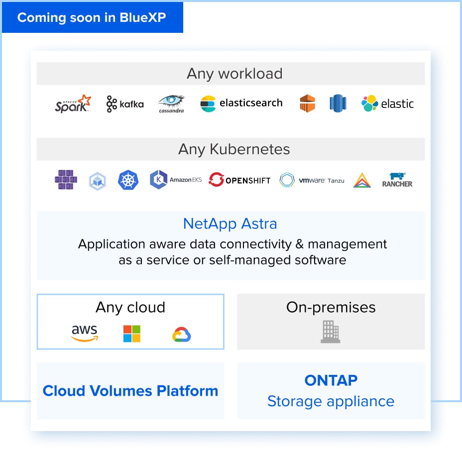The height and width of the screenshot is (450, 462).
Task: Click the Cassandra eye logo
Action: [171, 104]
